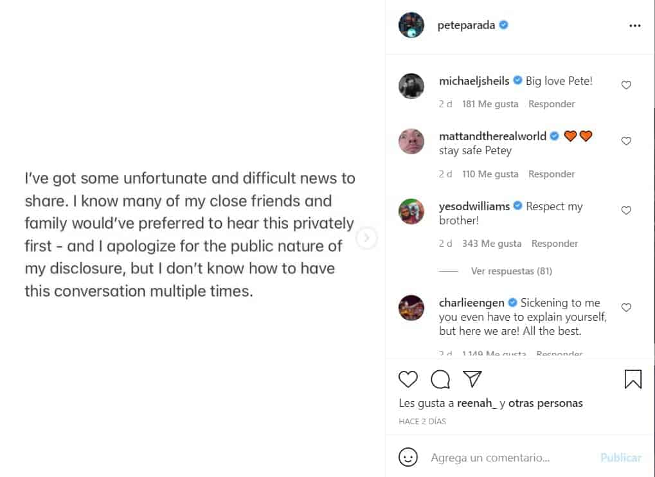Like the post with the heart icon

(x=408, y=379)
